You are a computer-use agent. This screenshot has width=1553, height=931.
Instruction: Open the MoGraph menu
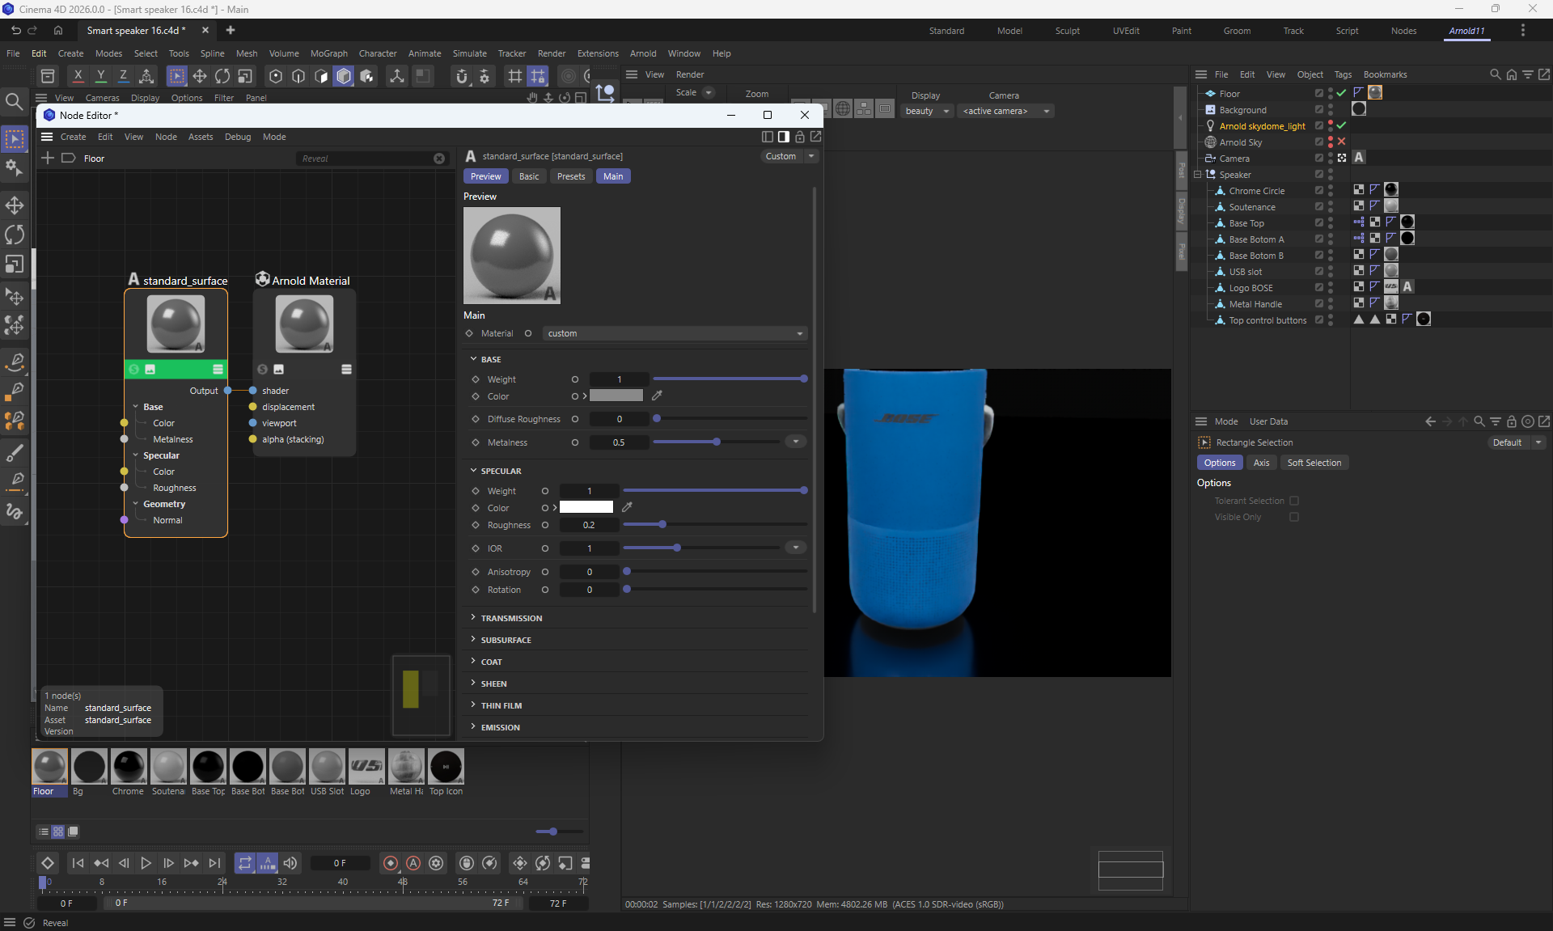[328, 53]
